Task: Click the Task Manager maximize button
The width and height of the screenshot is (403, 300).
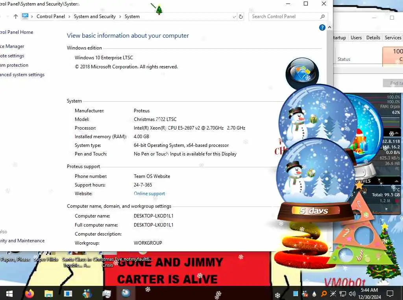Action: [x=392, y=18]
